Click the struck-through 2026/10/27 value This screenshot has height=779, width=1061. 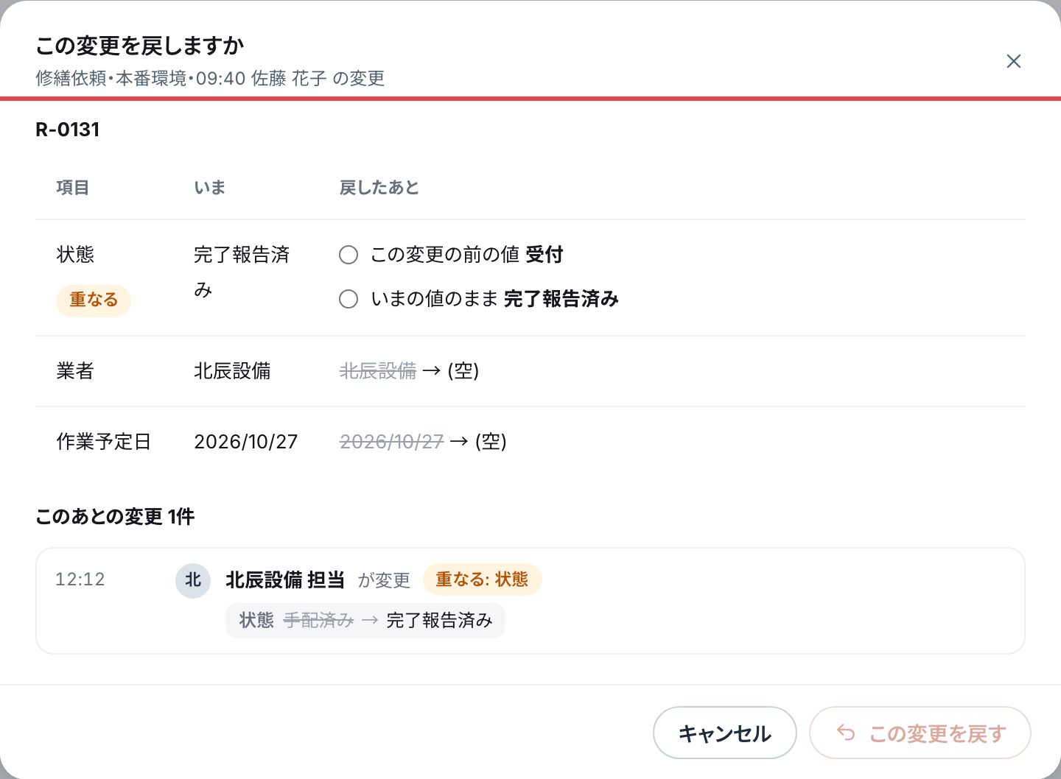tap(391, 442)
